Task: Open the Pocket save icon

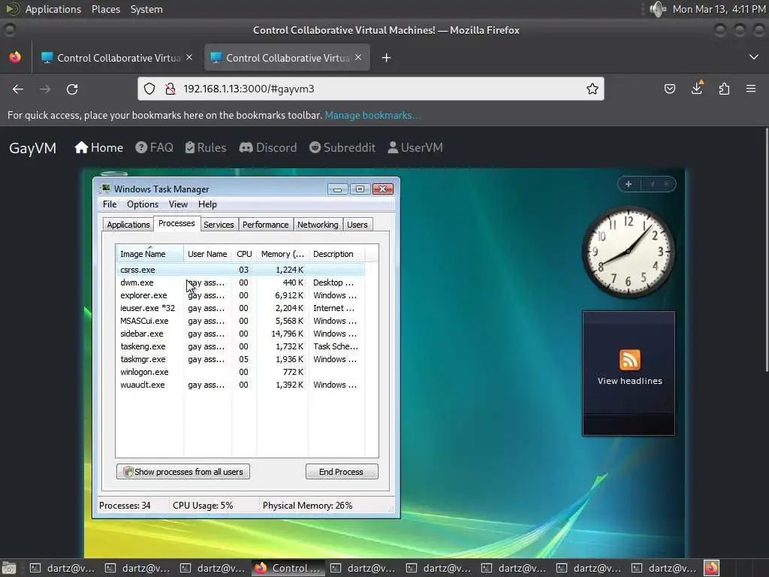Action: (x=669, y=89)
